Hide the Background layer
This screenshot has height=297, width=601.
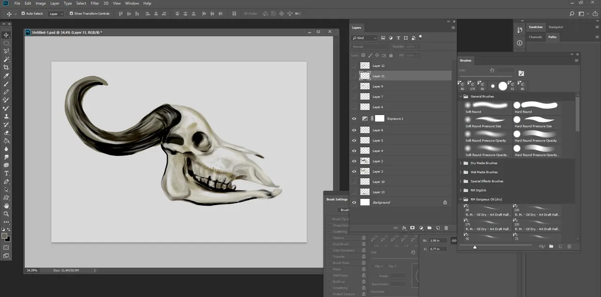click(354, 202)
